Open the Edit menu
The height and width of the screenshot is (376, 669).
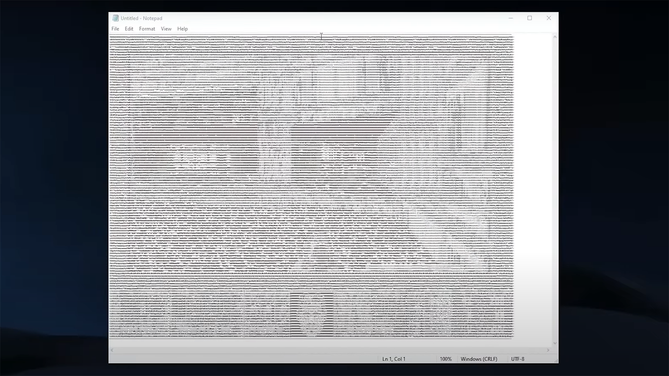tap(129, 29)
